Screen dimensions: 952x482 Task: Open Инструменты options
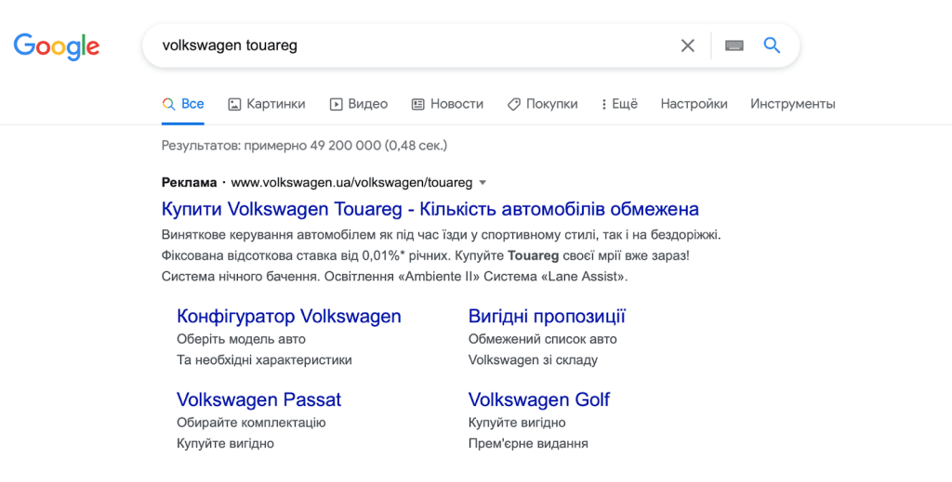pos(793,104)
